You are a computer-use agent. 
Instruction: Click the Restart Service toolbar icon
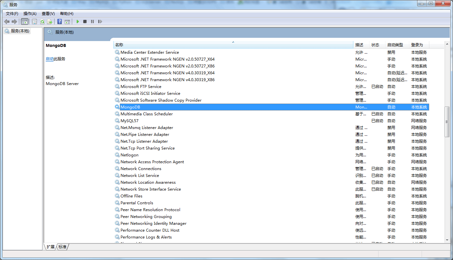tap(100, 22)
